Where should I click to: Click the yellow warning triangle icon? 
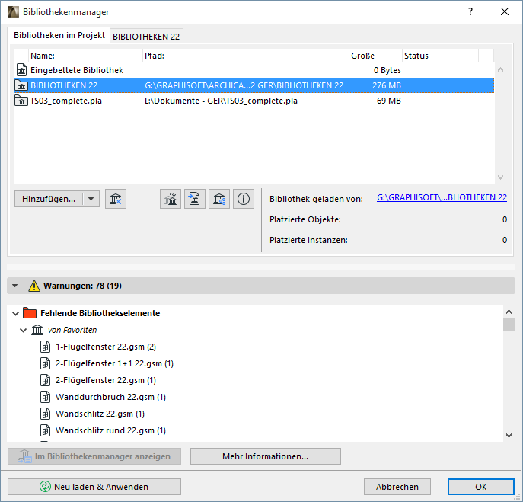34,286
